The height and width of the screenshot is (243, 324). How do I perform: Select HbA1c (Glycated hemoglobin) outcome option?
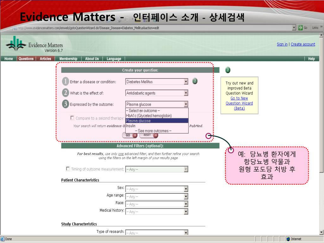pos(157,116)
